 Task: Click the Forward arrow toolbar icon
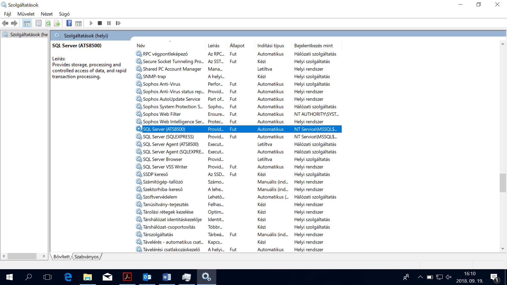pyautogui.click(x=14, y=23)
